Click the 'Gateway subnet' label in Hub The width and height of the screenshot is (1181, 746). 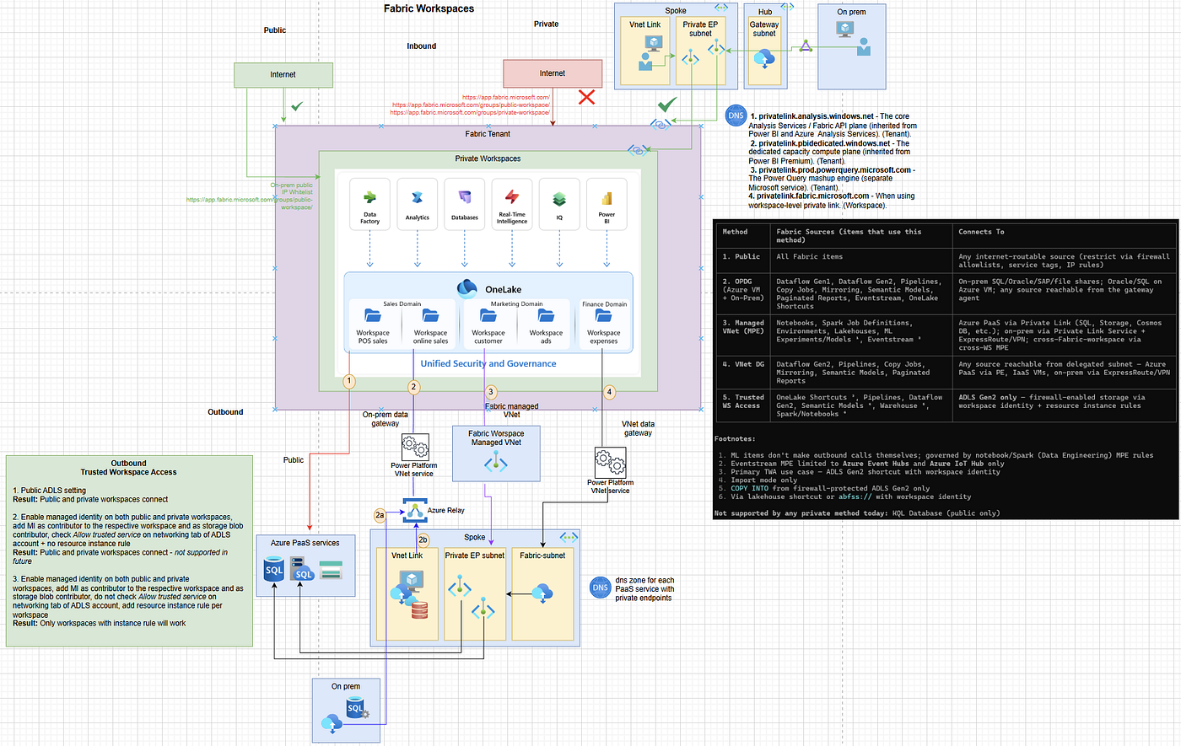pos(764,29)
